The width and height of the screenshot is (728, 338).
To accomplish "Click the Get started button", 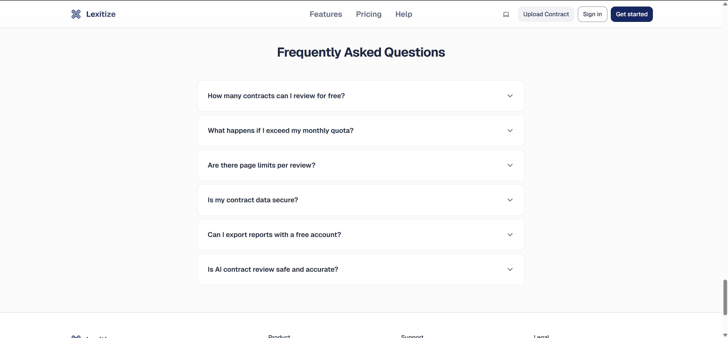I will [x=631, y=14].
